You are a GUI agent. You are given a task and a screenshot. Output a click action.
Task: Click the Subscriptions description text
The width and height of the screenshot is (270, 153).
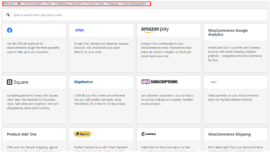click(x=167, y=99)
